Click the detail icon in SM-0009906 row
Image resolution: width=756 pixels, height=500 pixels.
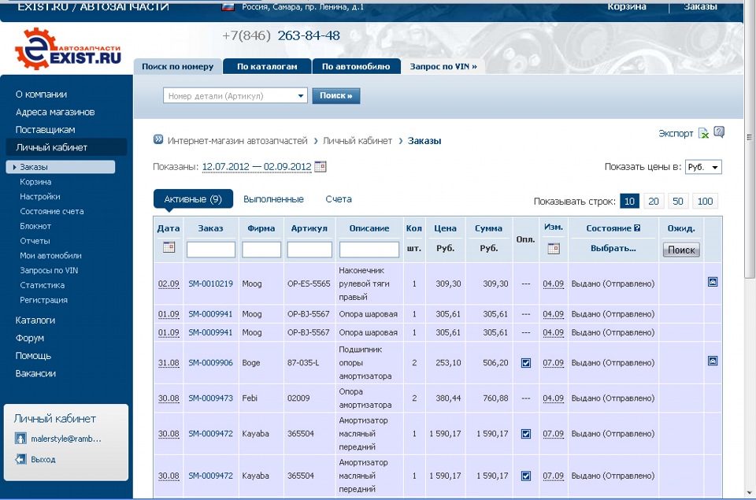(713, 361)
